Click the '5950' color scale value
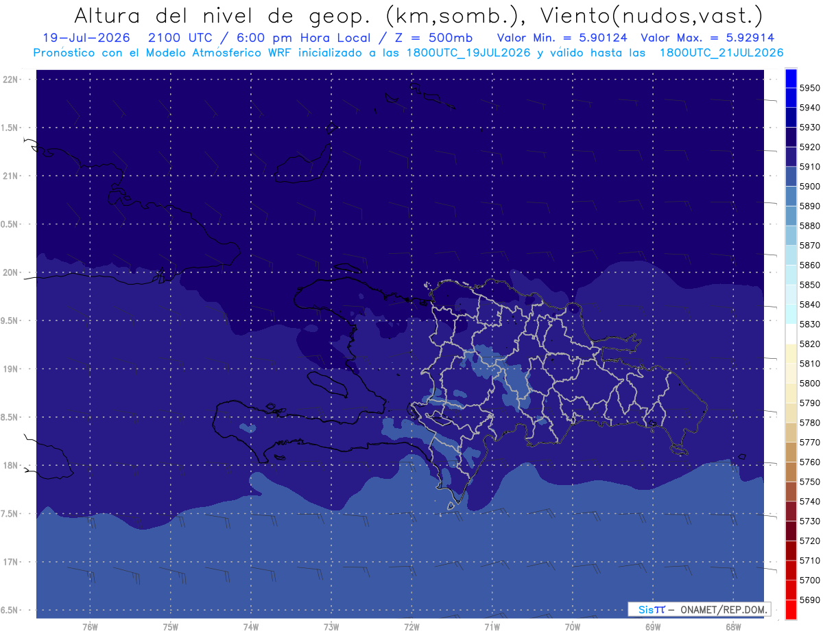 810,88
